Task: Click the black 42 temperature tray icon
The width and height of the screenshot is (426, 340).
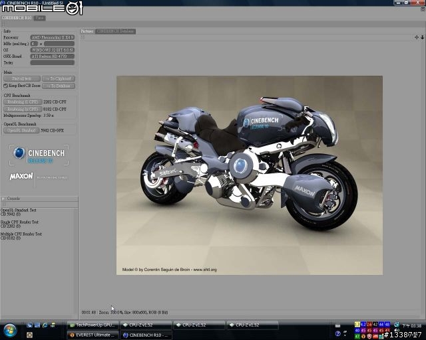Action: click(375, 324)
